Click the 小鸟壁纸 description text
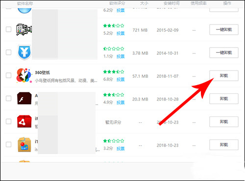 66,80
